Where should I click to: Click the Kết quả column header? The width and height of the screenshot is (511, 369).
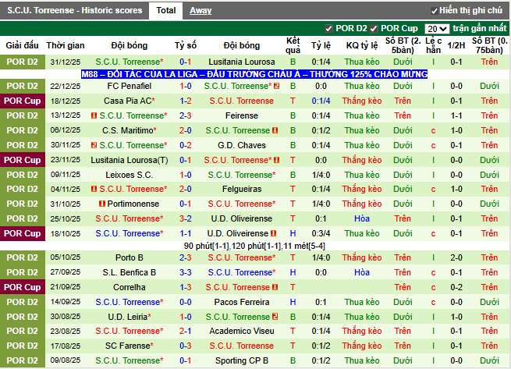[x=293, y=45]
